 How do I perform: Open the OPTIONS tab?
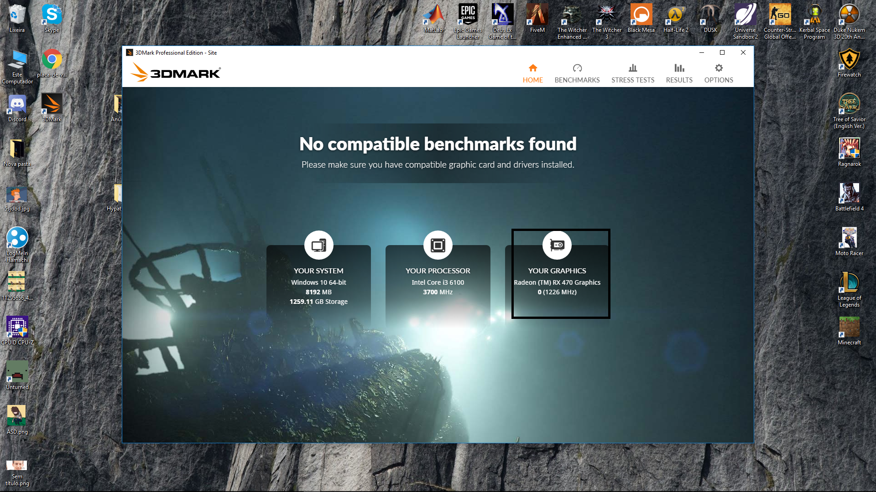coord(719,73)
